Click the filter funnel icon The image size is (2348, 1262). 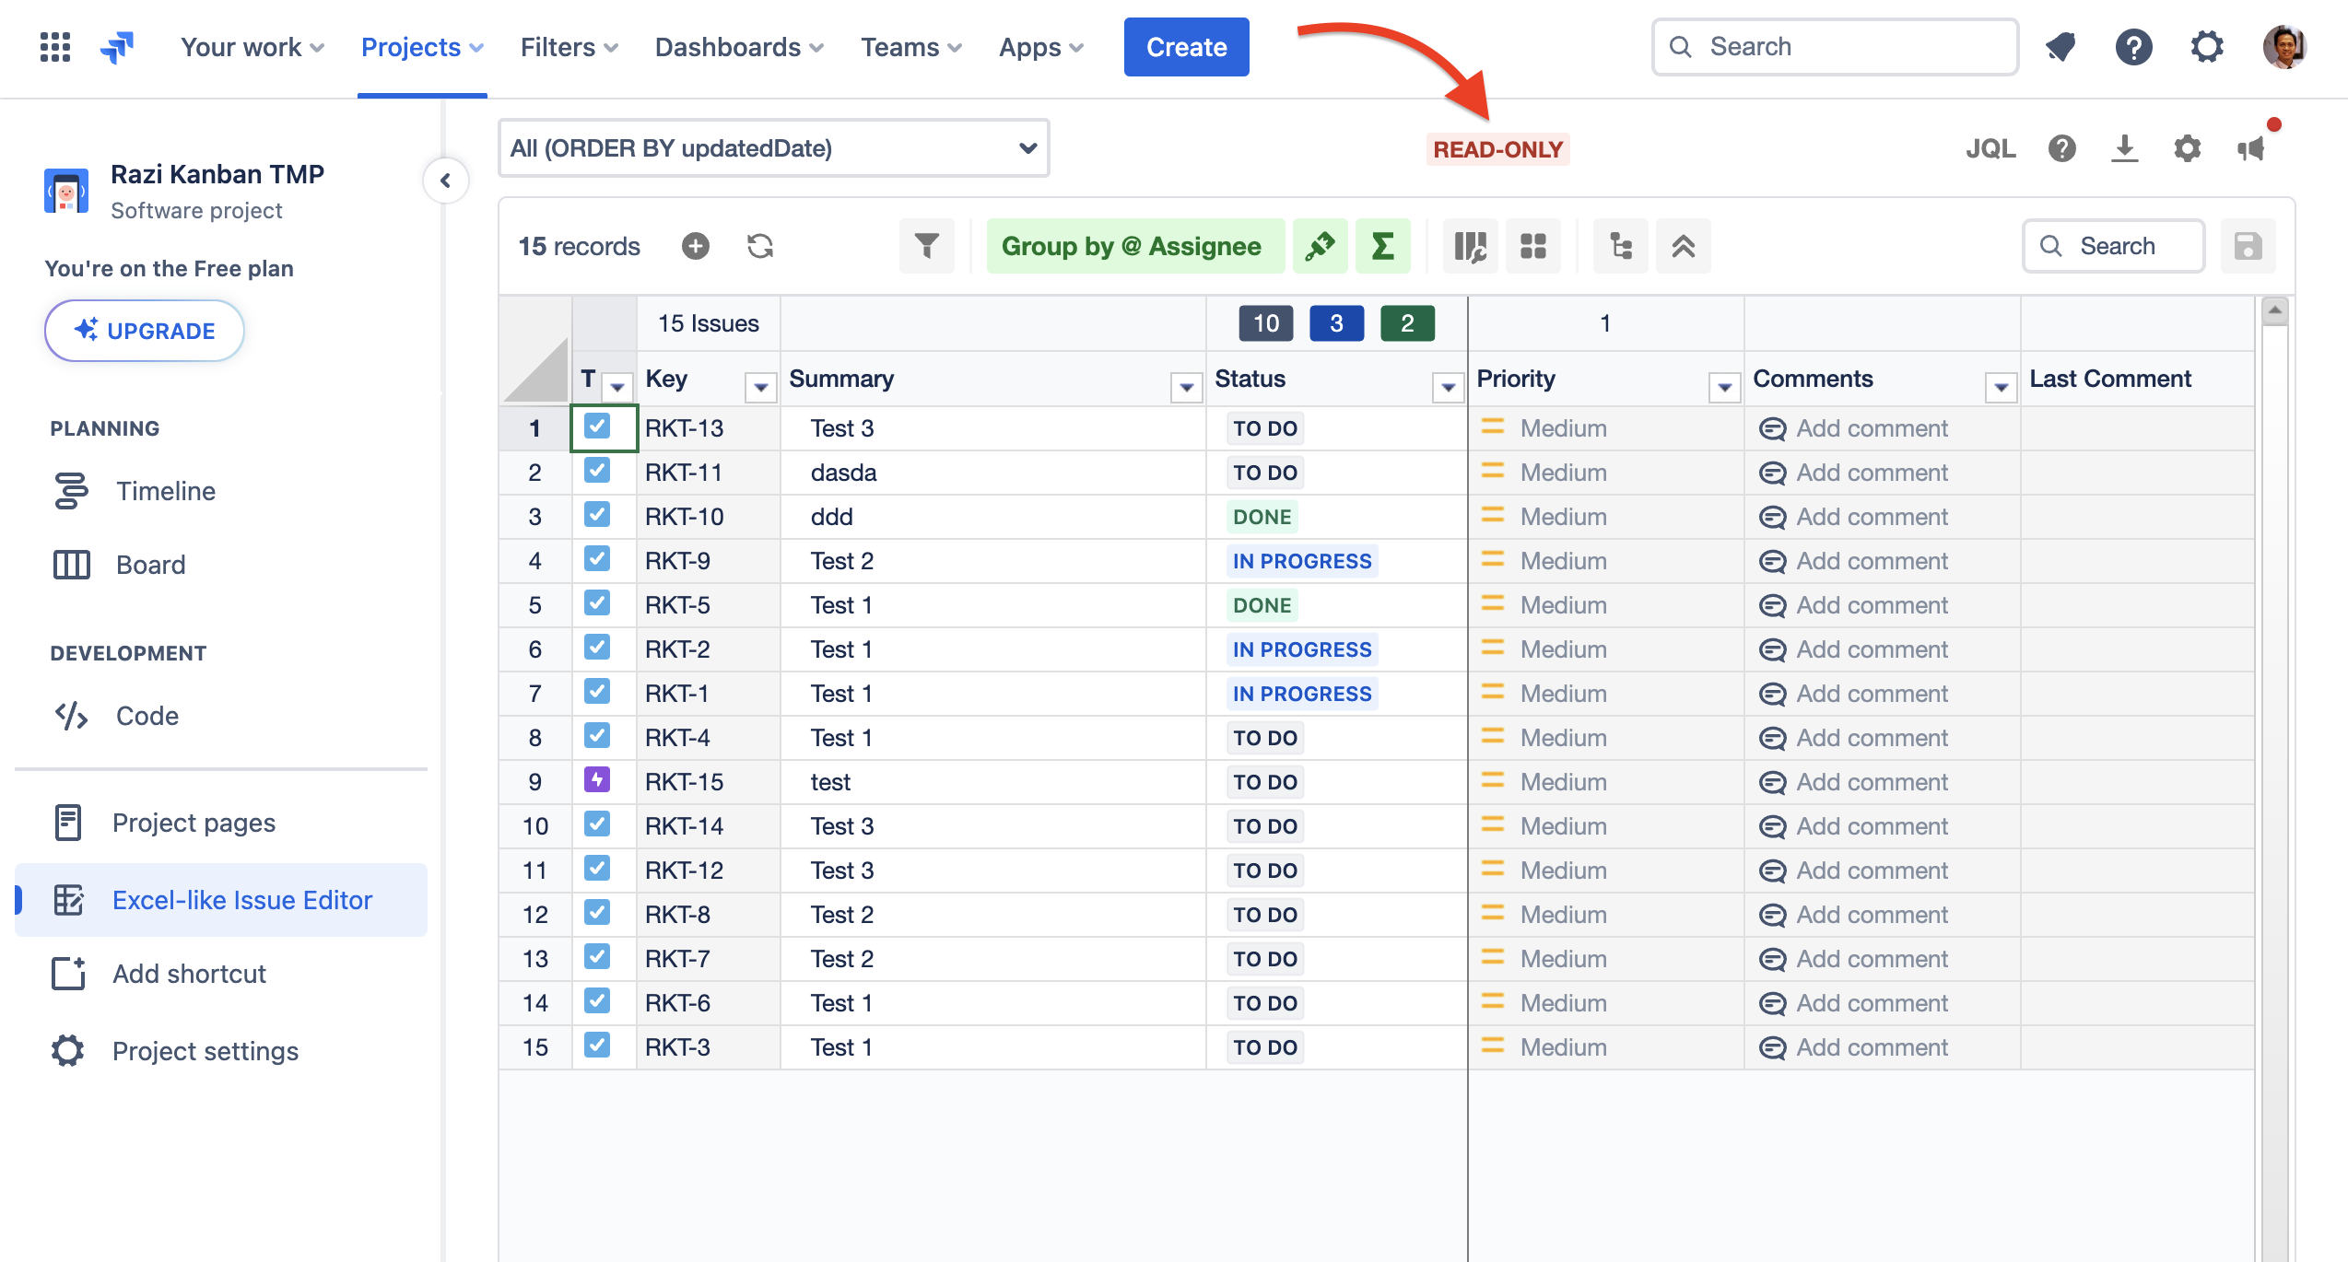926,246
